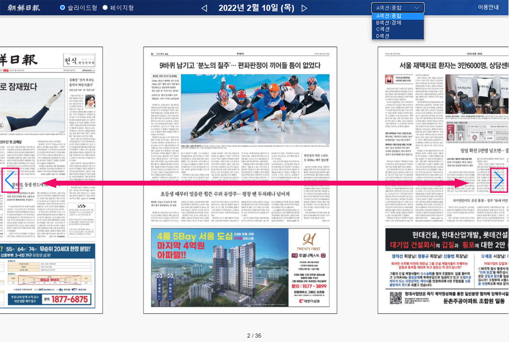Go to next date with right triangle

[x=304, y=8]
